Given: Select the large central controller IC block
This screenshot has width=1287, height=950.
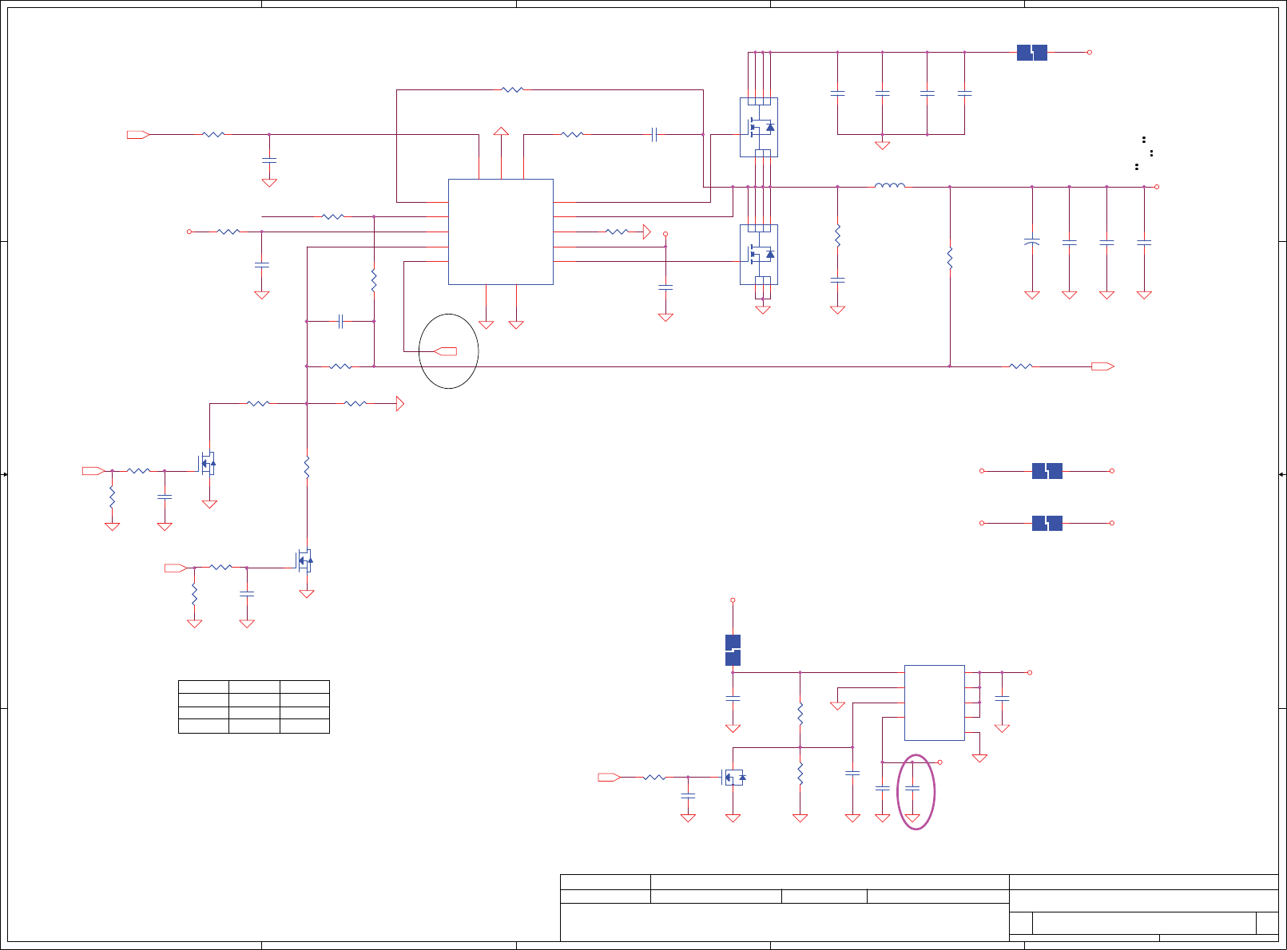Looking at the screenshot, I should [x=500, y=232].
